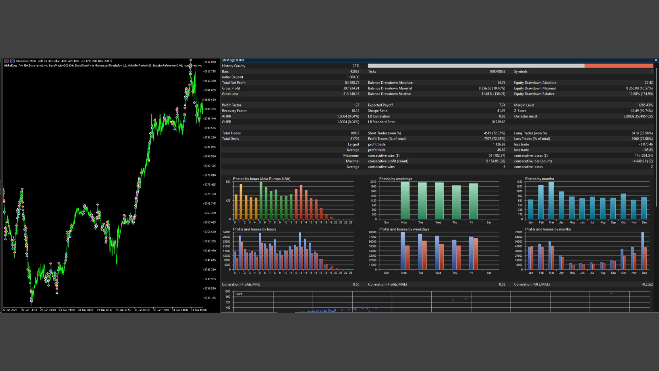659x371 pixels.
Task: Click the Entries by hours chart title
Action: [262, 179]
